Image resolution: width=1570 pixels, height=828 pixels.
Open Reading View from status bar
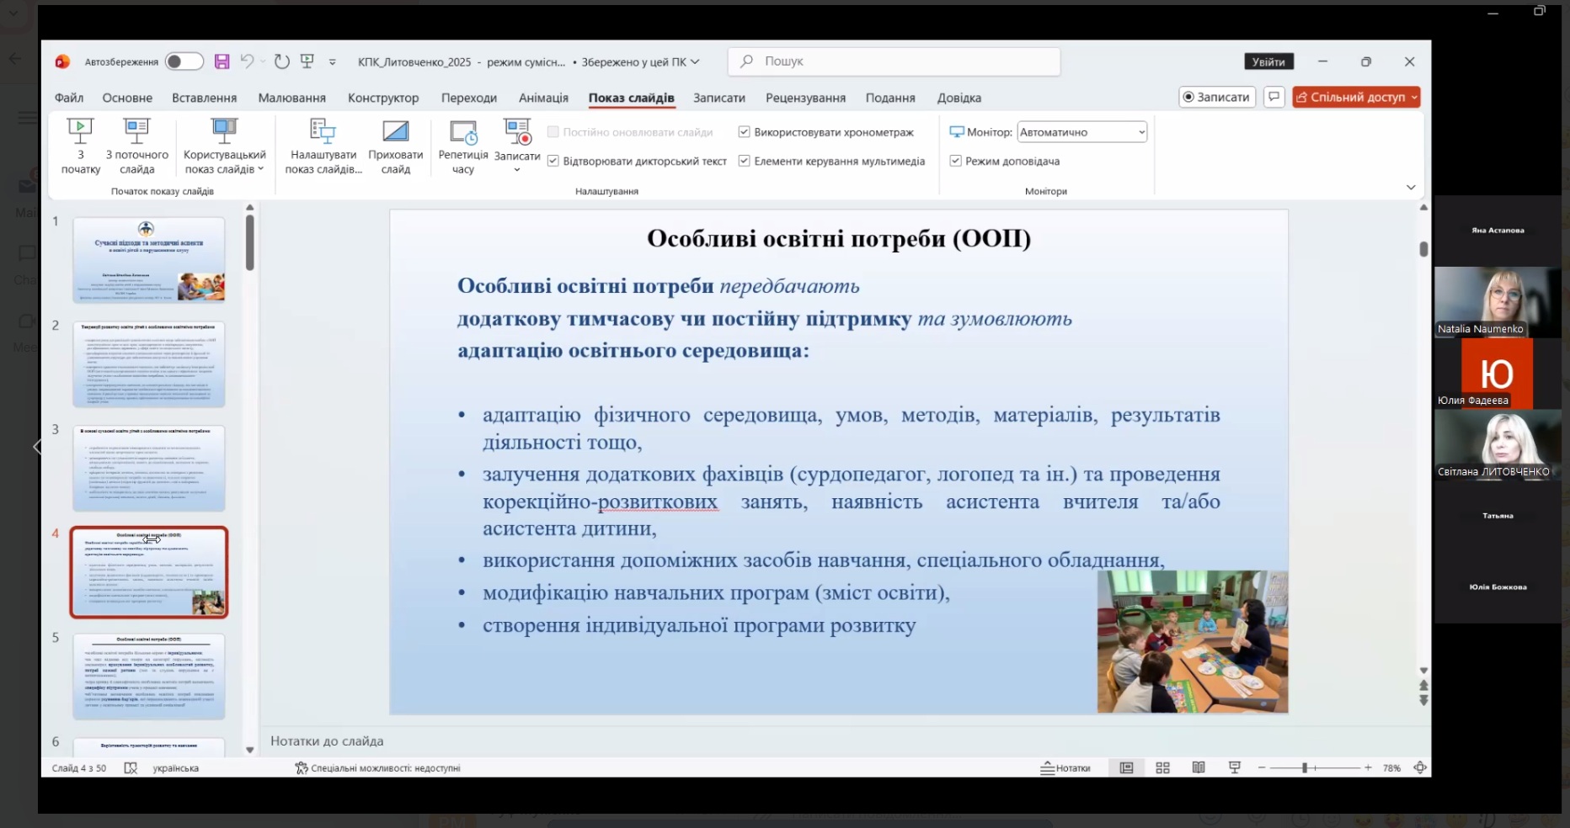point(1199,767)
